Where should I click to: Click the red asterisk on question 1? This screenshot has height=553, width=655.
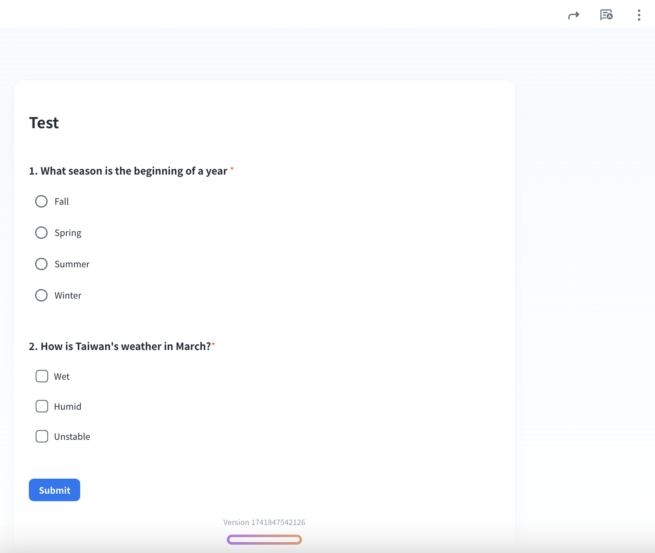232,169
